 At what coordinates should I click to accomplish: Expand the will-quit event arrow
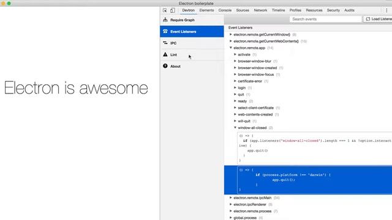tap(235, 121)
